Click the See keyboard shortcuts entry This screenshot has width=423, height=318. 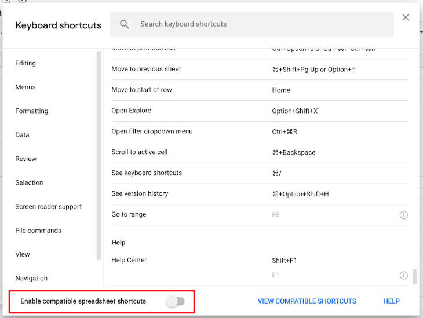click(x=260, y=173)
